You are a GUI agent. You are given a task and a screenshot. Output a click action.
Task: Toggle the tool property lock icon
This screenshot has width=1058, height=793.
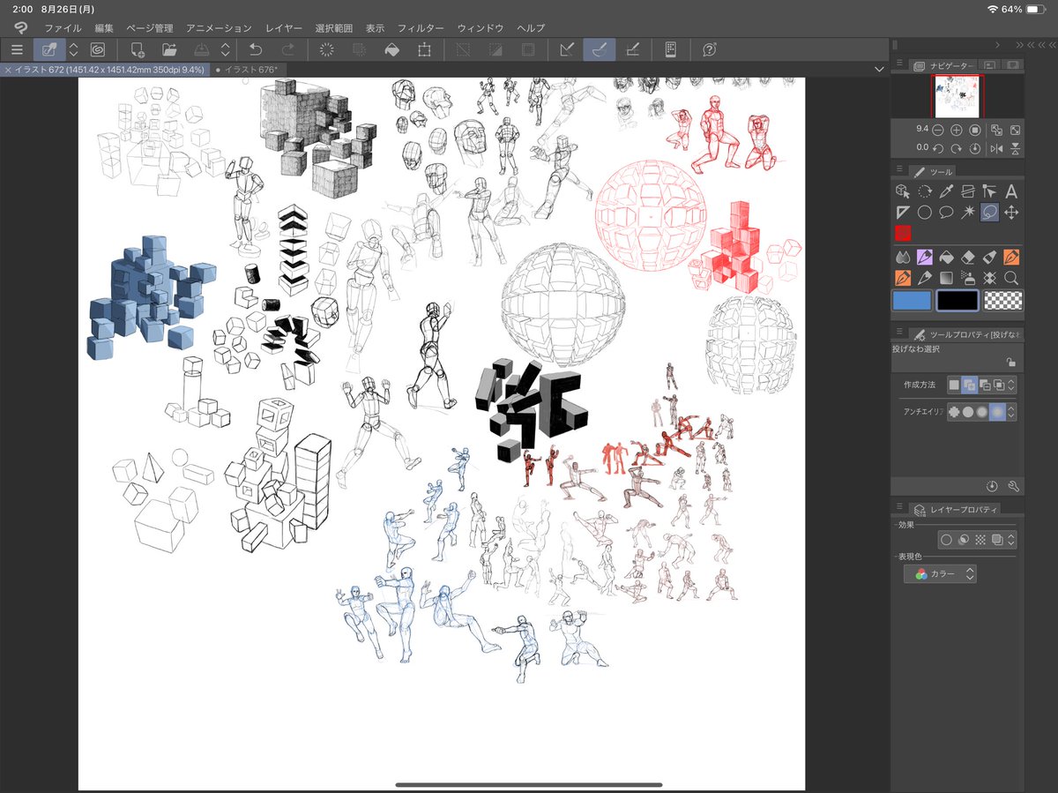1010,362
